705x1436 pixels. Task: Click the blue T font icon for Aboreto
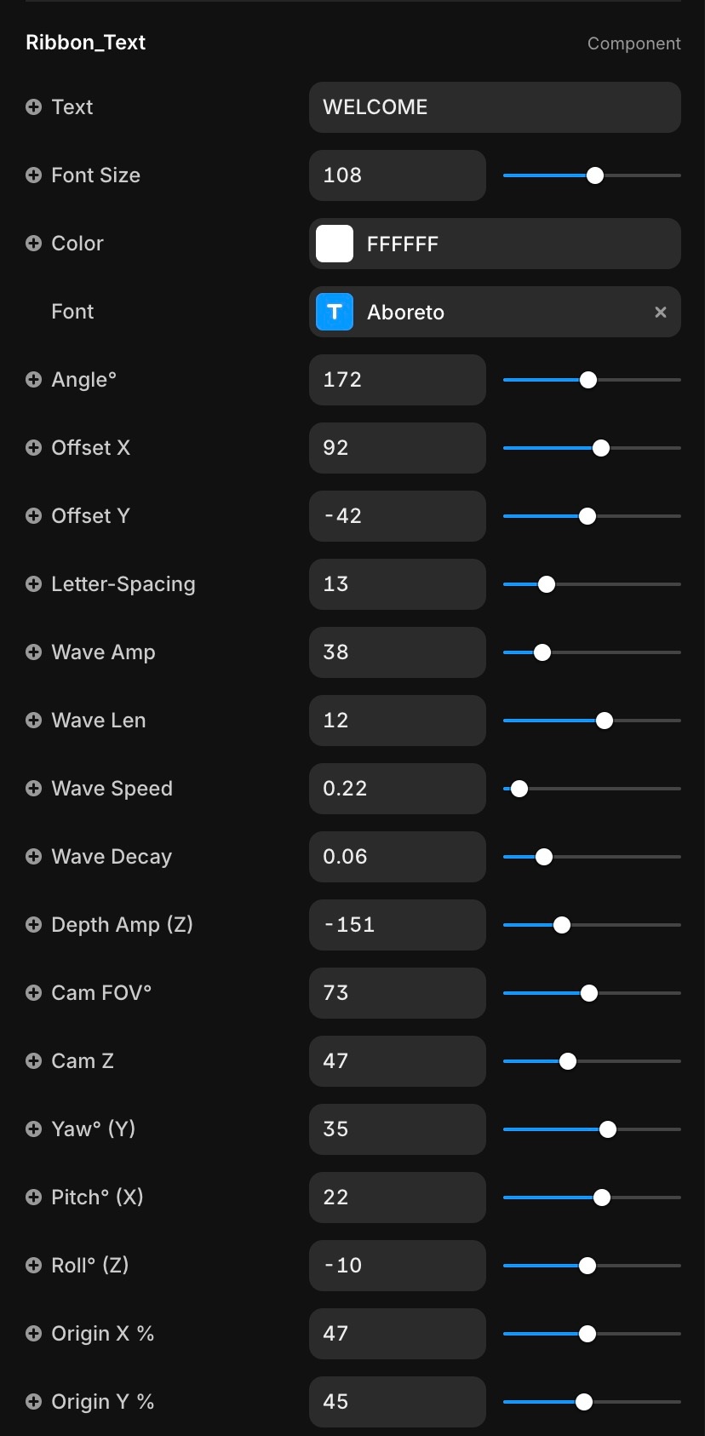tap(335, 312)
